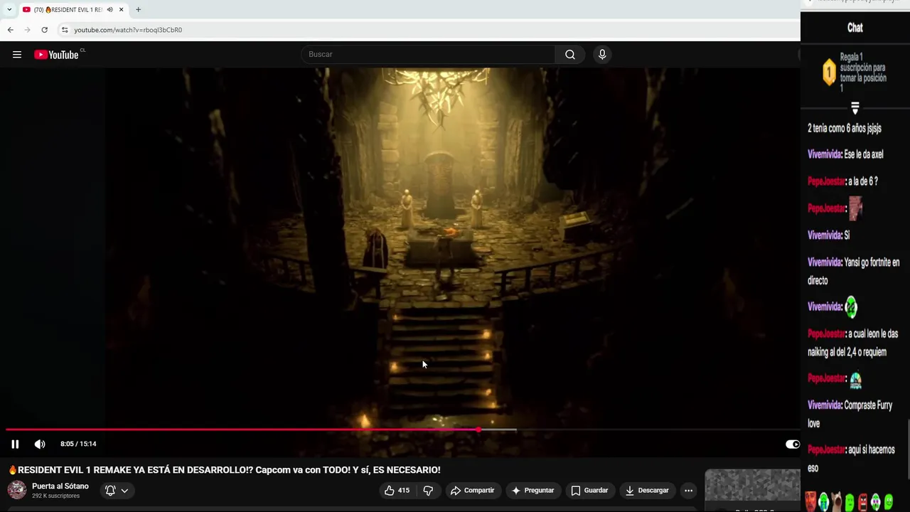The width and height of the screenshot is (910, 512).
Task: Like the video showing 415 likes
Action: (x=397, y=491)
